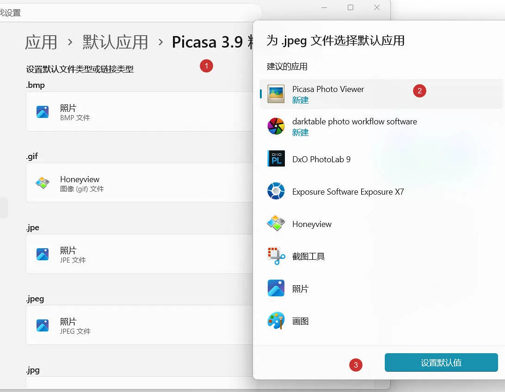Viewport: 505px width, 392px height.
Task: Click Photos icon in the .jpe row
Action: (x=43, y=254)
